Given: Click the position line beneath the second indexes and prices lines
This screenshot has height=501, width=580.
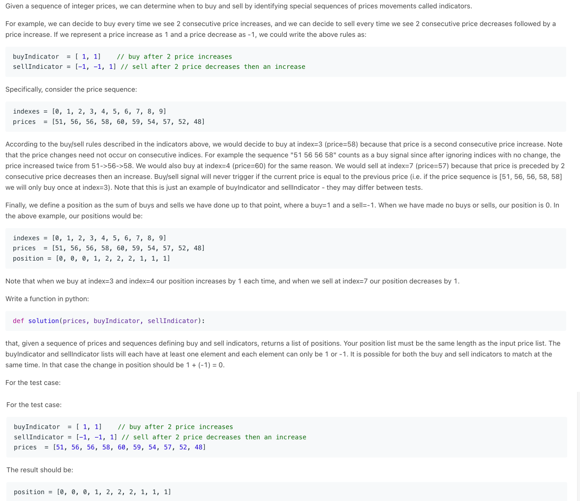Looking at the screenshot, I should [x=92, y=259].
